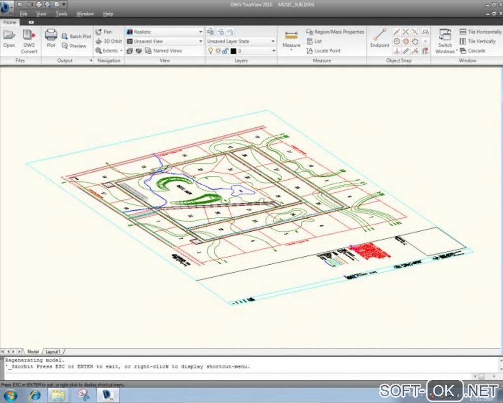
Task: Select the Pan navigation tool
Action: (x=104, y=32)
